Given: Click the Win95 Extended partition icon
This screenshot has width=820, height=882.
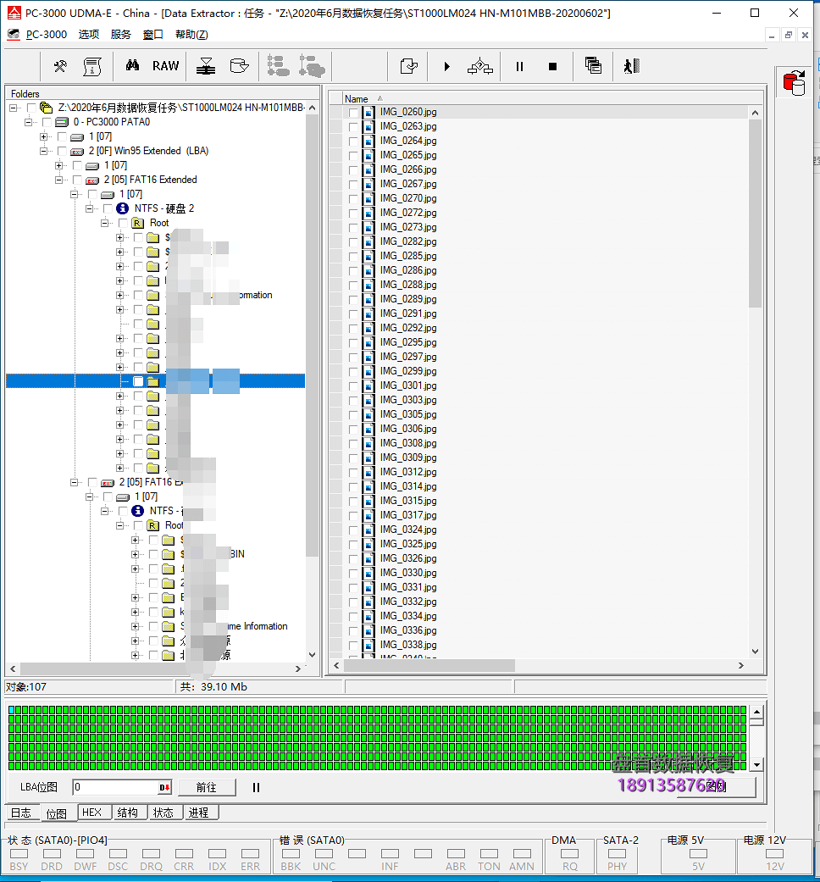Looking at the screenshot, I should [77, 152].
